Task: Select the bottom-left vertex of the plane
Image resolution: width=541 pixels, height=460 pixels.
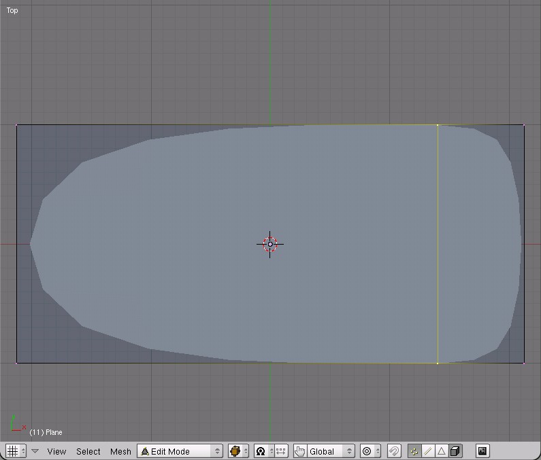Action: tap(16, 363)
